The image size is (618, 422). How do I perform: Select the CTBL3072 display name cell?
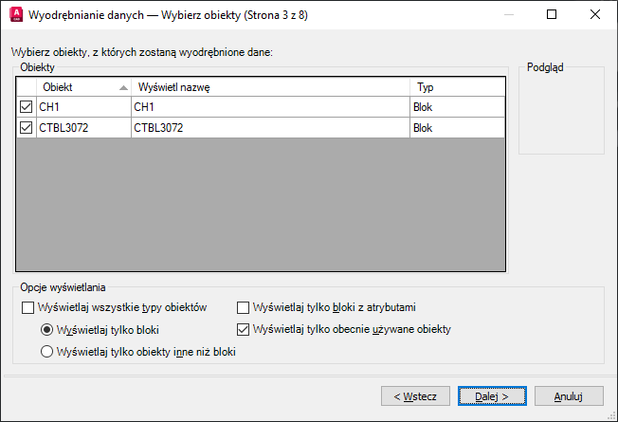270,128
